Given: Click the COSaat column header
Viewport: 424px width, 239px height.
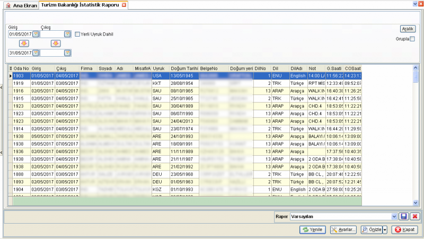Looking at the screenshot, I should pos(352,68).
